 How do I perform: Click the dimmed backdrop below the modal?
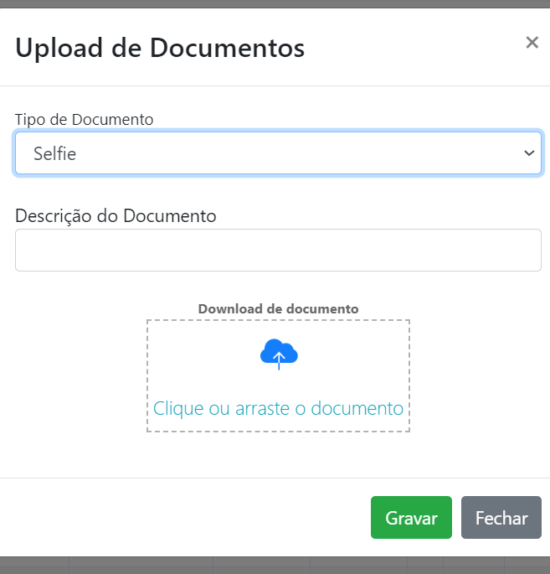pyautogui.click(x=275, y=566)
